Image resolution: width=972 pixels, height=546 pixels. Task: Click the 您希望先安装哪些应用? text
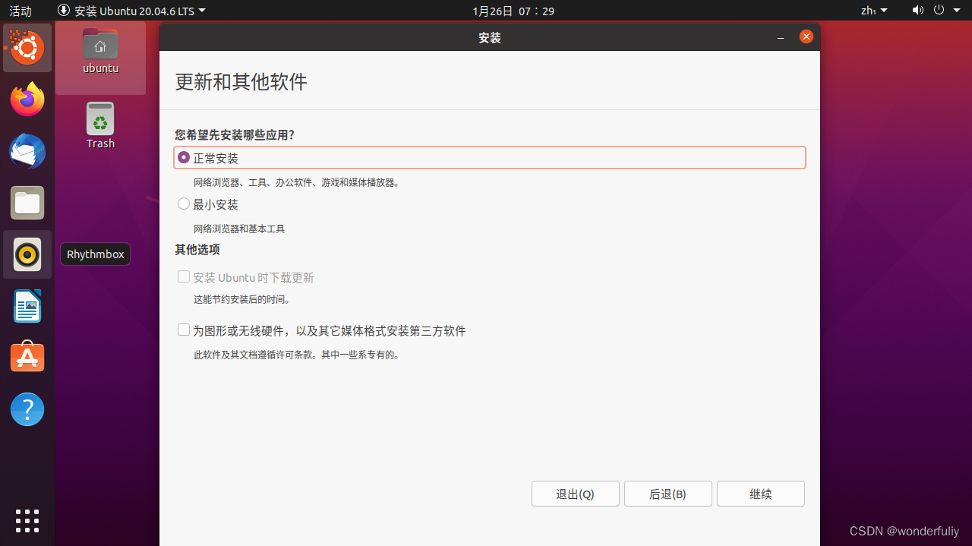[235, 135]
